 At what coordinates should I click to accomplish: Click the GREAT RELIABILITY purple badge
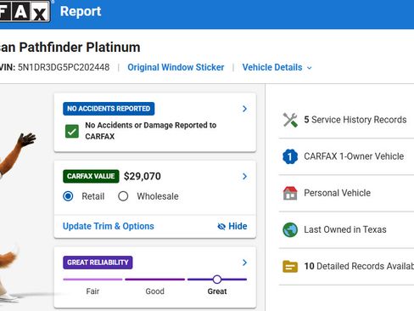[x=98, y=263]
